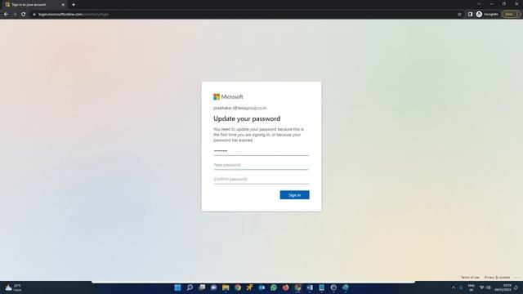Open the yellow arrow app in taskbar
The height and width of the screenshot is (294, 523).
tap(249, 287)
